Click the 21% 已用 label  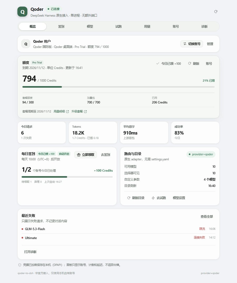point(209,81)
